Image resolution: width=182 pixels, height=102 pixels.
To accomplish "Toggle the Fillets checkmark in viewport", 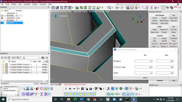I will (x=52, y=16).
